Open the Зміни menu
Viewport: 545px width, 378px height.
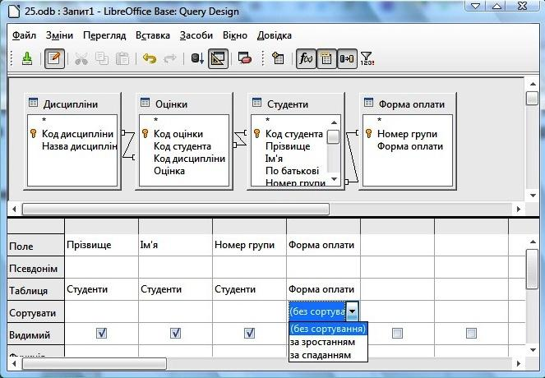click(59, 35)
